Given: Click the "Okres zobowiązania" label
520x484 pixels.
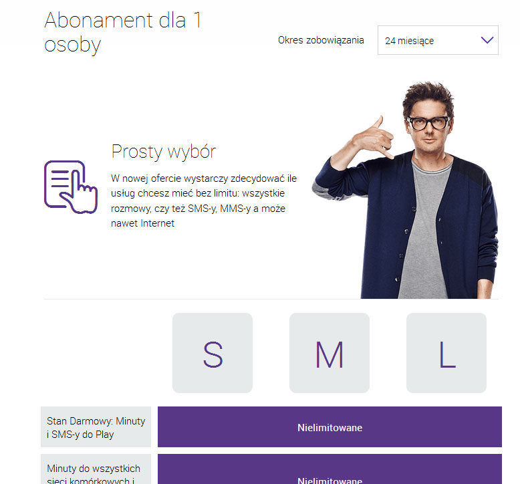Looking at the screenshot, I should tap(321, 40).
